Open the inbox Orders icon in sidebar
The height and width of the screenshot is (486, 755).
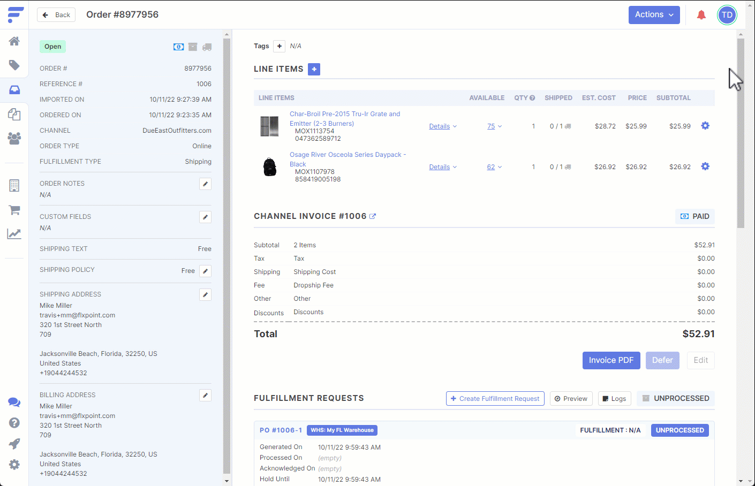point(14,89)
